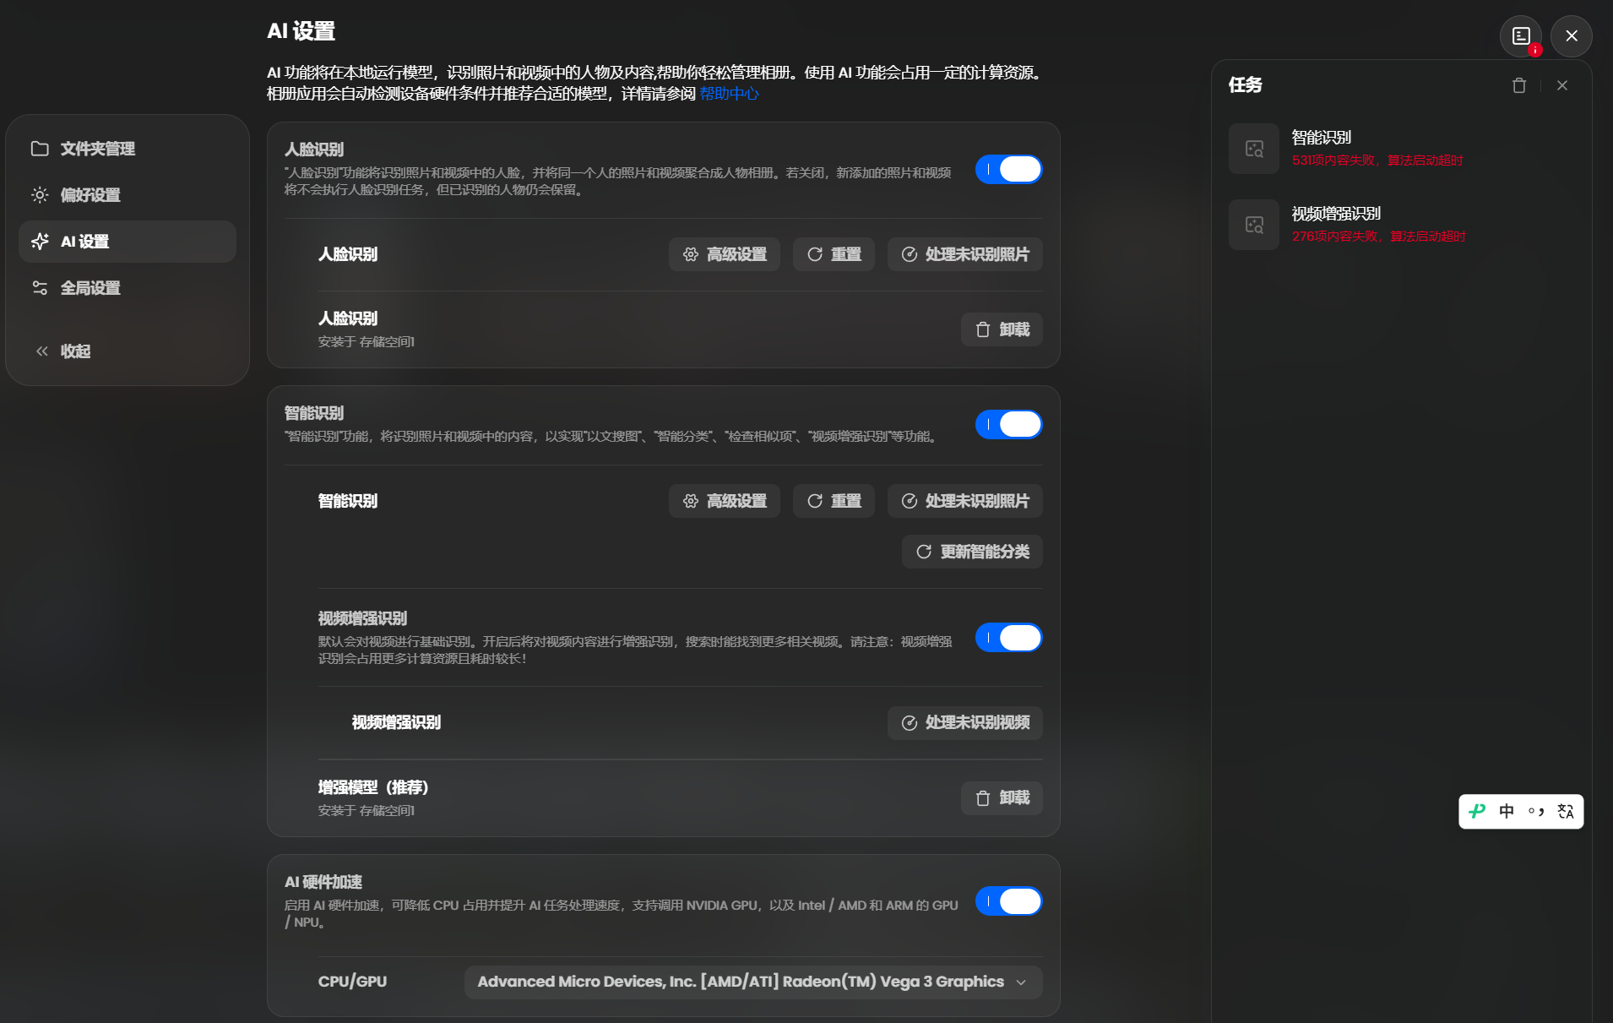The width and height of the screenshot is (1613, 1023).
Task: Uninstall 增强模型 with 卸载
Action: point(1002,798)
